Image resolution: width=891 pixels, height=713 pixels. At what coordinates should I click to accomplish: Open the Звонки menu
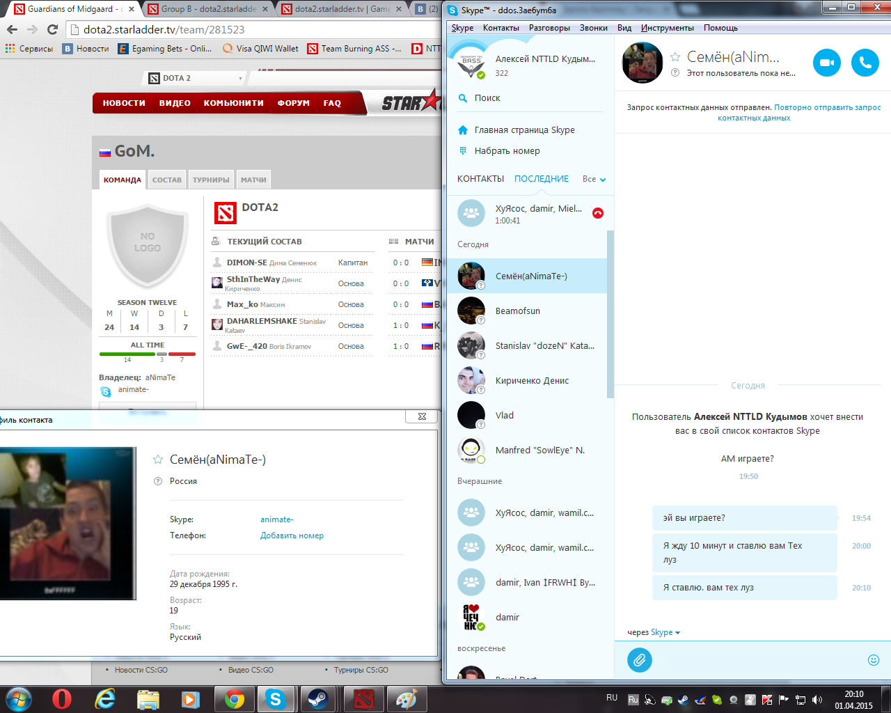[594, 28]
